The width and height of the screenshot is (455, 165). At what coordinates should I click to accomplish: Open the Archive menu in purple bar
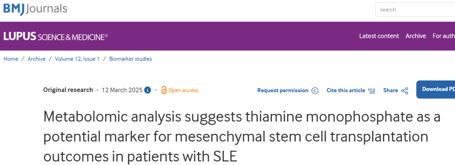click(415, 36)
